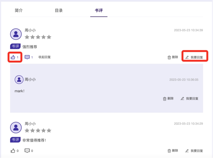The width and height of the screenshot is (213, 158).
Task: Click trash icon to delete "强烈推荐" review
Action: pyautogui.click(x=169, y=57)
